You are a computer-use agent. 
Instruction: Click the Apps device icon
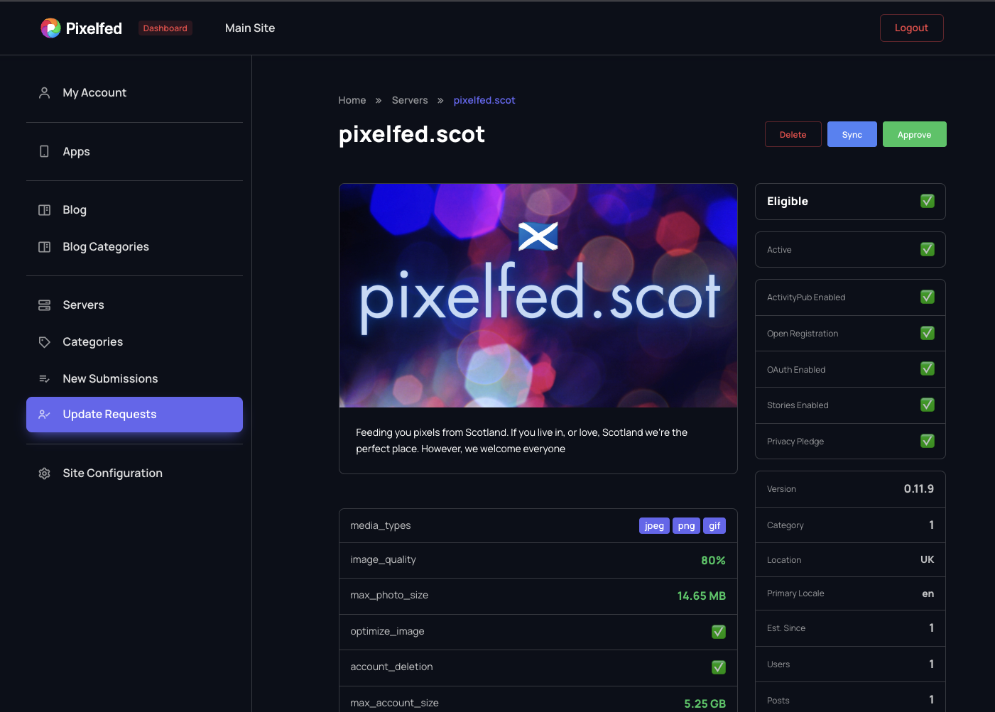[44, 151]
